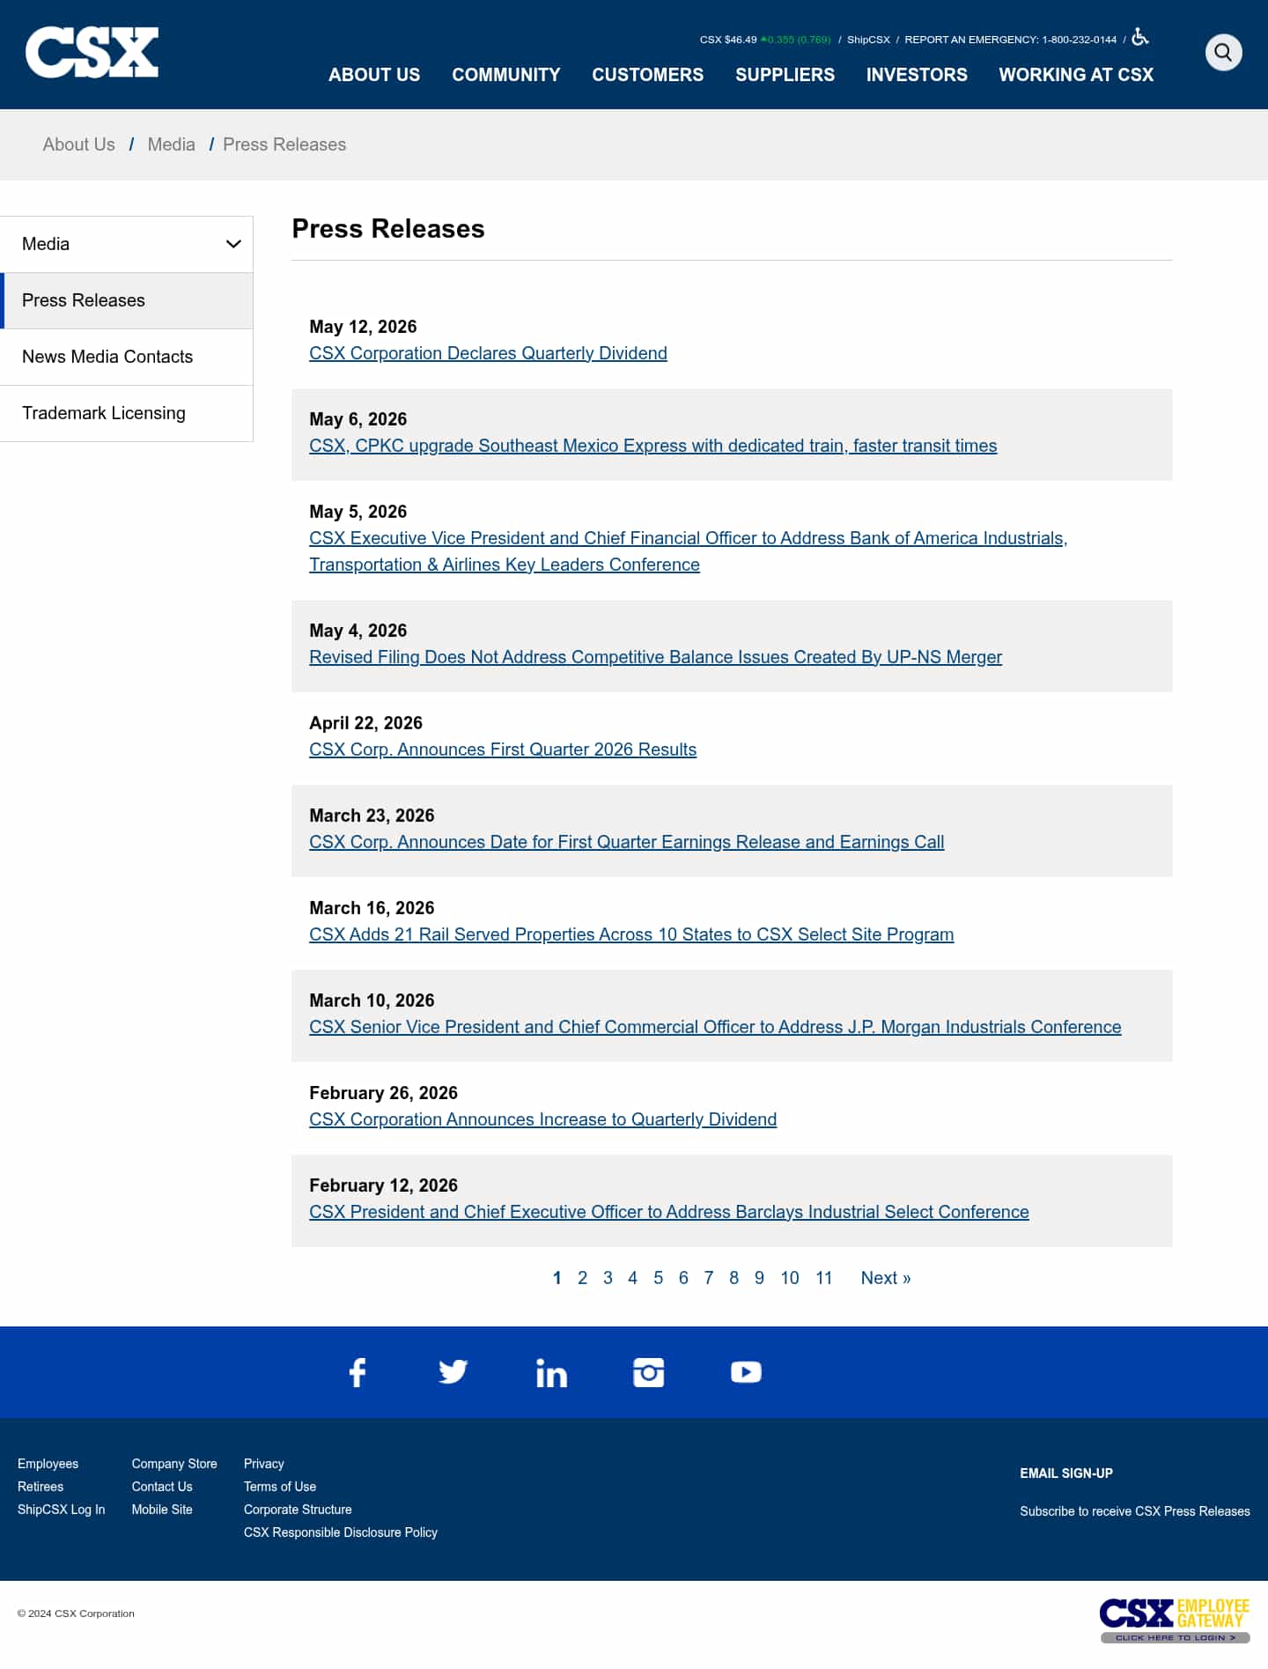The width and height of the screenshot is (1268, 1669).
Task: Click Retirees footer link
Action: point(41,1487)
